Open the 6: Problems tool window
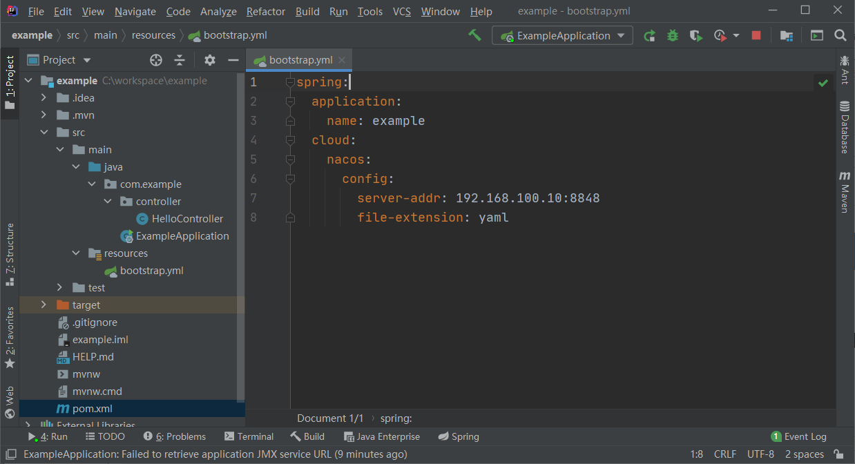855x464 pixels. 175,436
